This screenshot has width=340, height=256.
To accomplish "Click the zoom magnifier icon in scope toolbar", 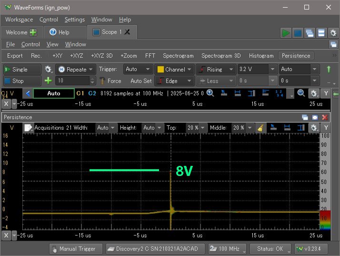I will point(301,93).
